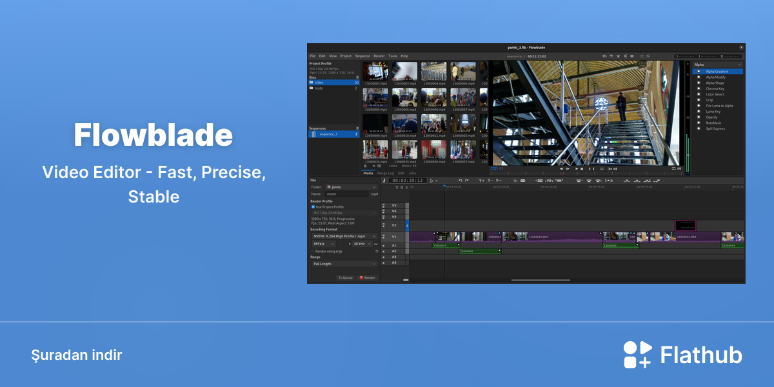This screenshot has height=387, width=774.
Task: Select the 13020003.mp4 media thumbnail
Action: [375, 71]
